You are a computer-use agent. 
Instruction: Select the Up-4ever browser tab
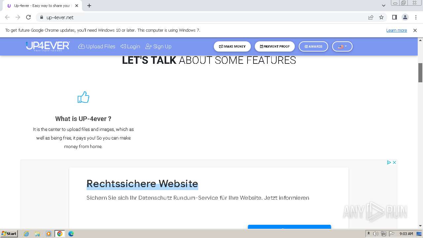click(42, 6)
